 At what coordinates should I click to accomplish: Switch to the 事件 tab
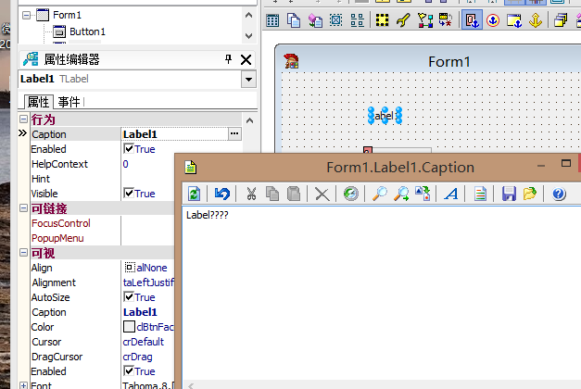coord(69,102)
